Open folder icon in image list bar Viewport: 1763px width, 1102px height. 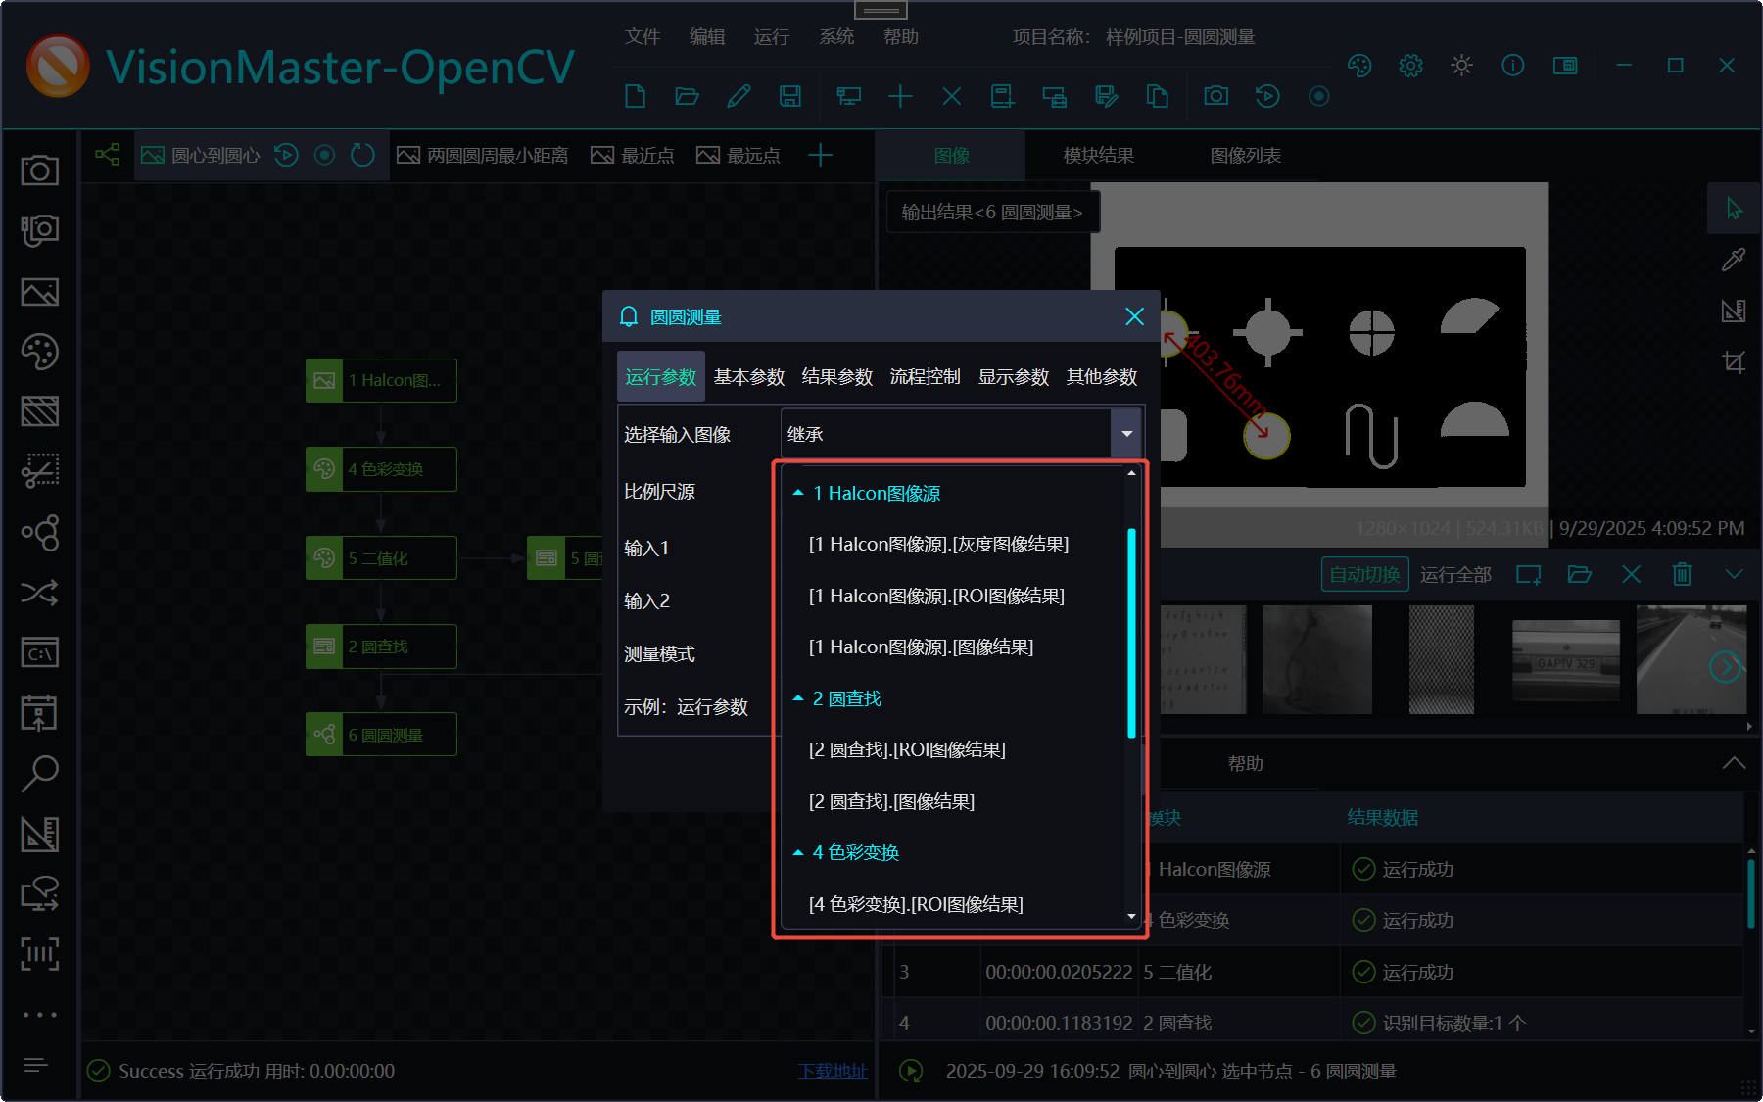coord(1580,574)
